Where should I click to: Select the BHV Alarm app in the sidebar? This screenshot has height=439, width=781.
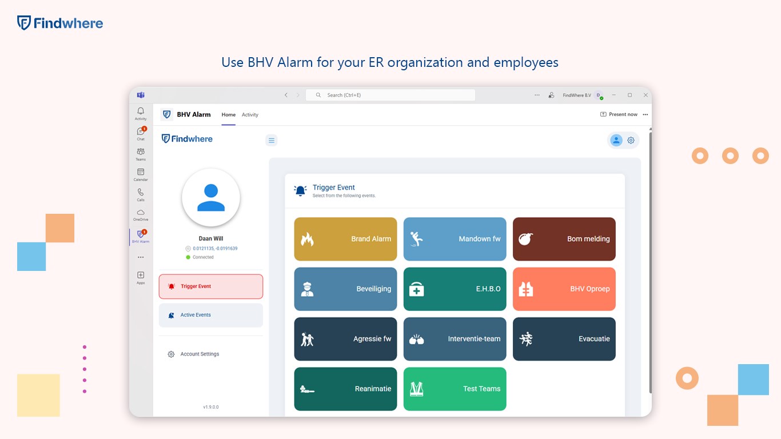point(141,237)
